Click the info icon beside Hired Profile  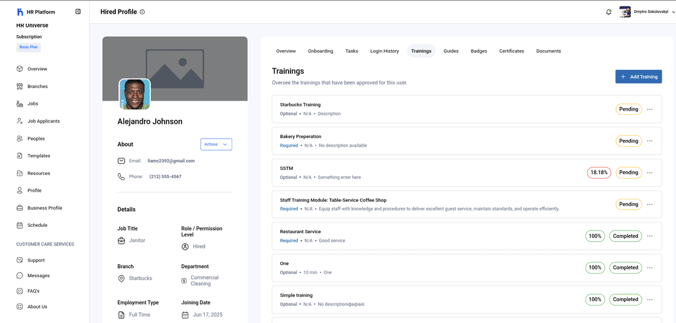coord(142,12)
